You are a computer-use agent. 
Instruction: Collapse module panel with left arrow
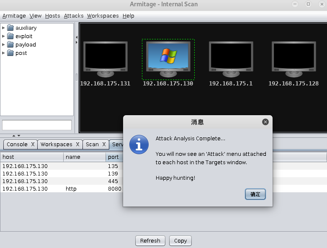77,37
